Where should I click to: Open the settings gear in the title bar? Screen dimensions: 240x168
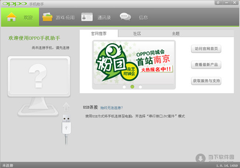pyautogui.click(x=218, y=3)
